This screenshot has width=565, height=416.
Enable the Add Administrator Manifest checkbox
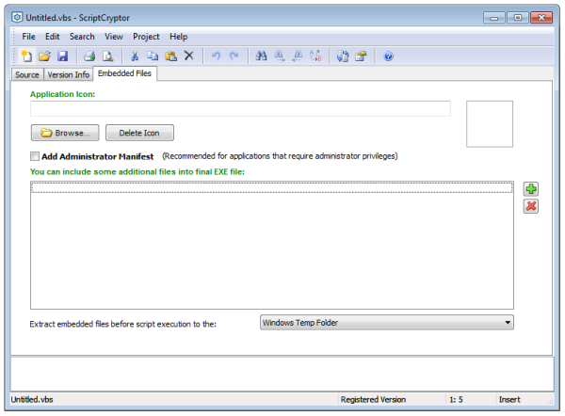35,156
